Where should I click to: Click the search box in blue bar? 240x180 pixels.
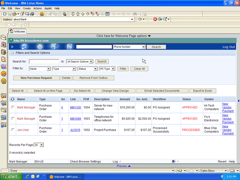[x=94, y=47]
